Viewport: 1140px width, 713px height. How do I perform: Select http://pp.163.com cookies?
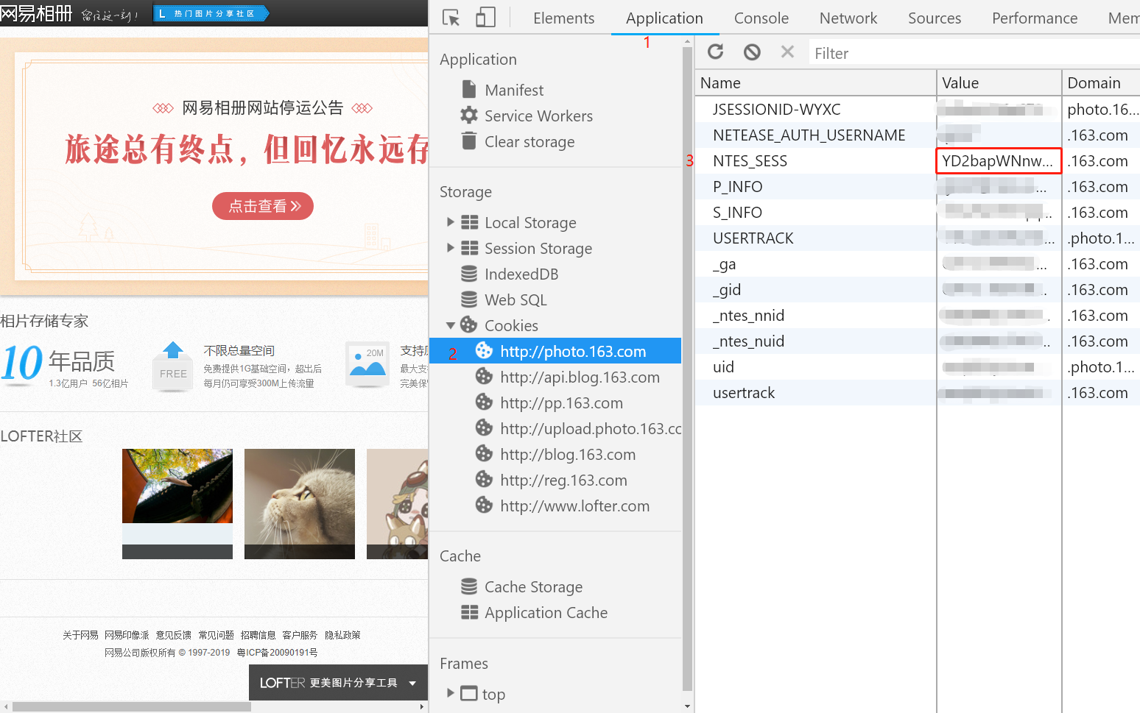(560, 402)
